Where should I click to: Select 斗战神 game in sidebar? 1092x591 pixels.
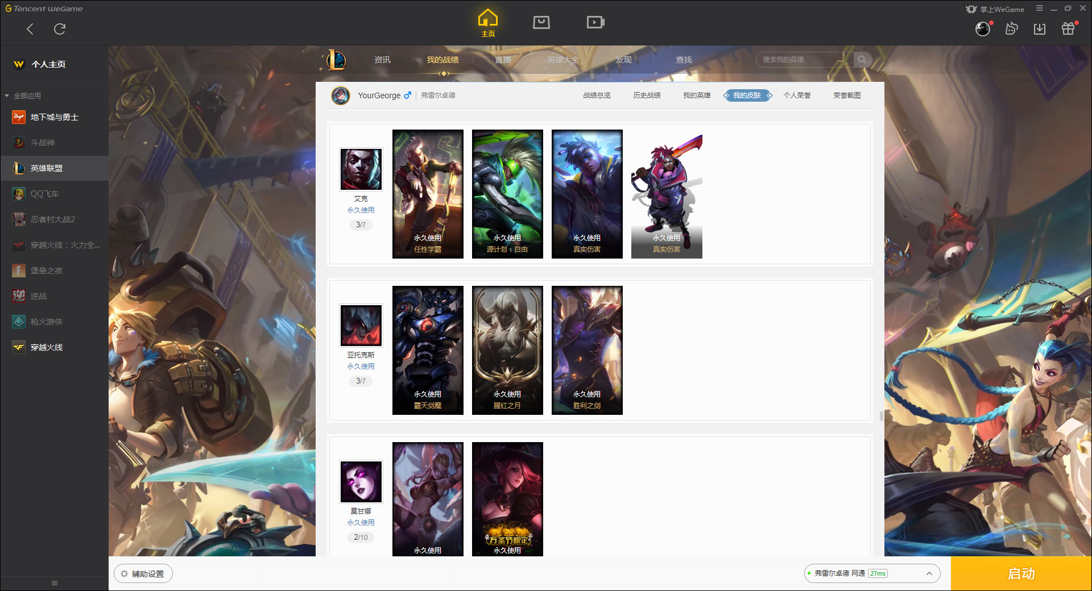click(x=54, y=143)
